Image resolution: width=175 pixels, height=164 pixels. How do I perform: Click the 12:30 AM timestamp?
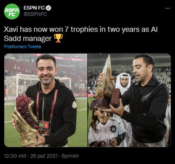point(15,156)
